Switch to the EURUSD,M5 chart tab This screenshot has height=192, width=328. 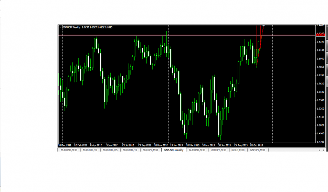(x=110, y=150)
